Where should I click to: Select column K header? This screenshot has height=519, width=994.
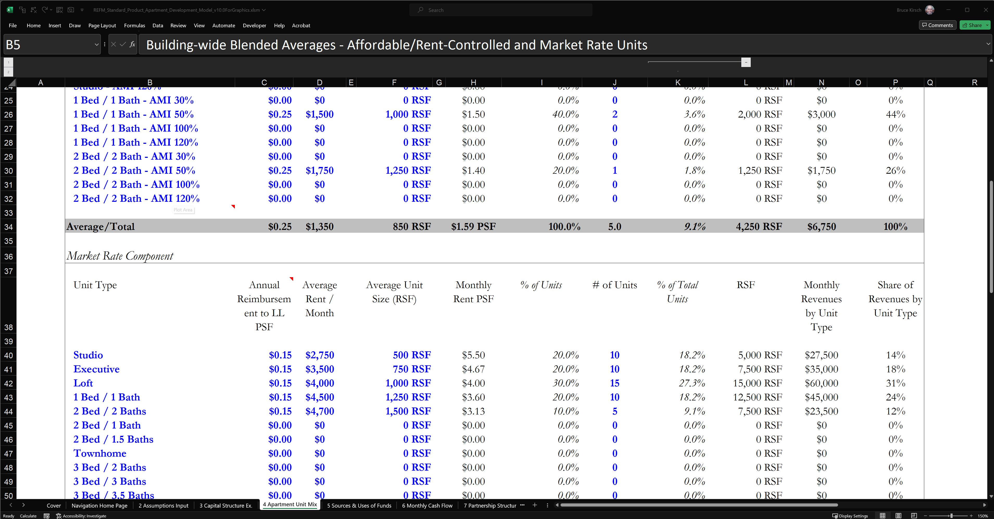678,82
